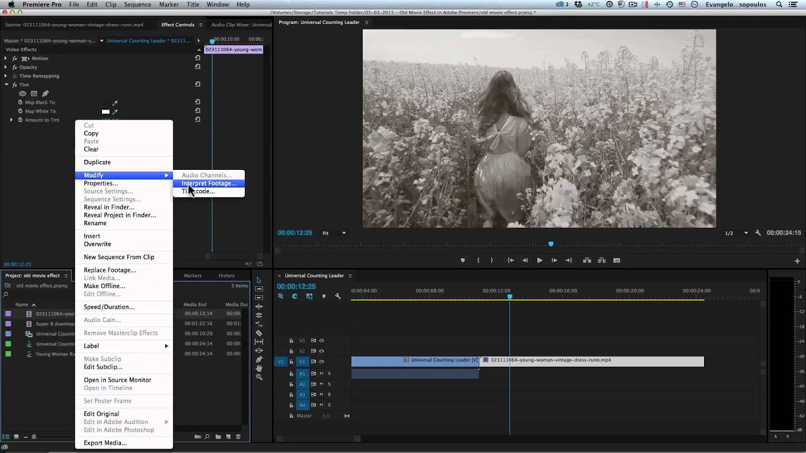806x453 pixels.
Task: Open the Apple menu
Action: point(11,4)
